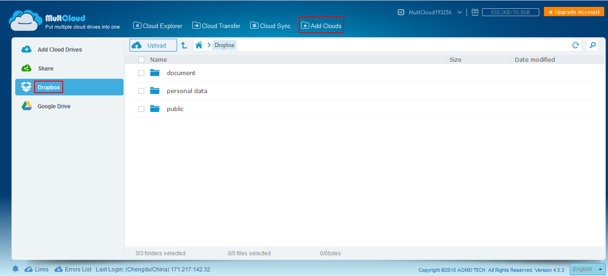The height and width of the screenshot is (276, 608).
Task: Click the path bar empty address field
Action: tap(403, 45)
